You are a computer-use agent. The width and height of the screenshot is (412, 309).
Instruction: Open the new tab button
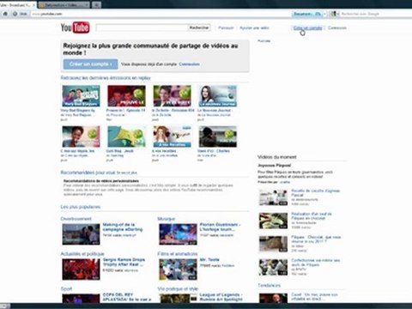coord(97,5)
